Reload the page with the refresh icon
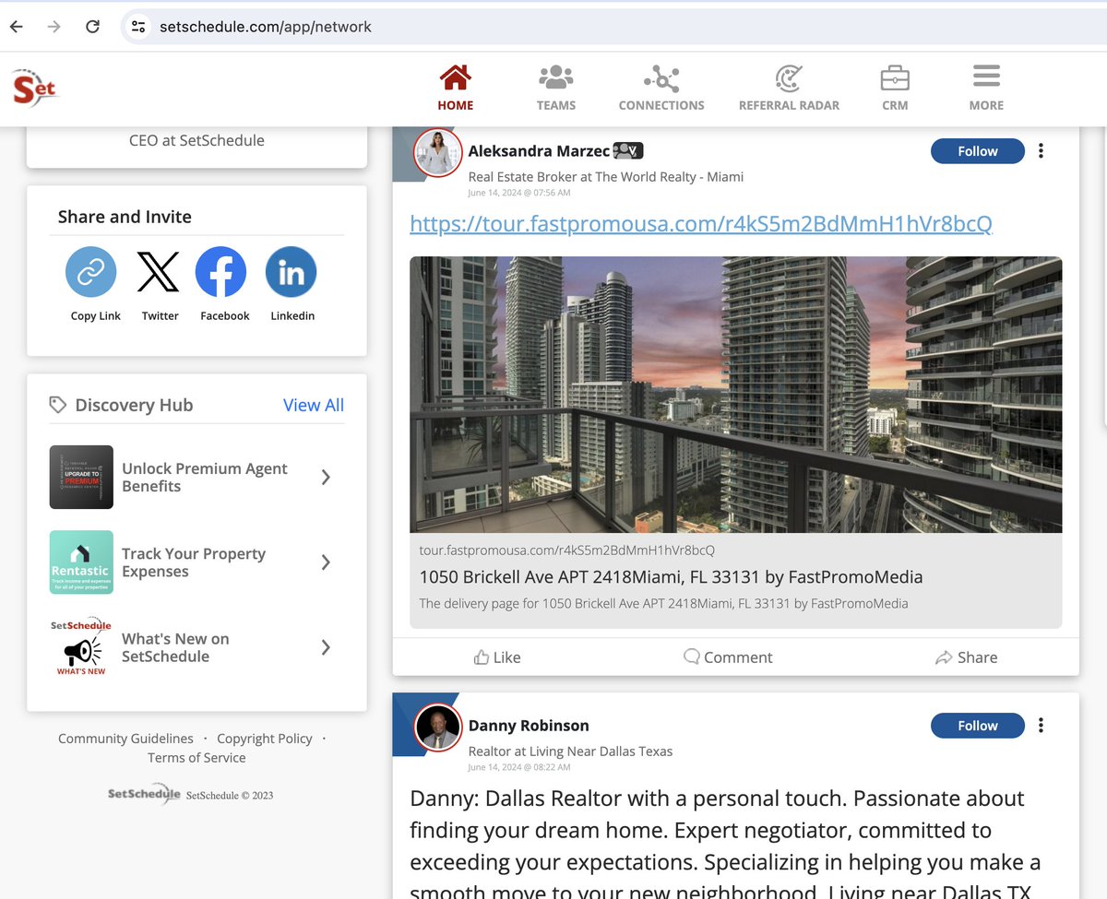 pos(92,27)
